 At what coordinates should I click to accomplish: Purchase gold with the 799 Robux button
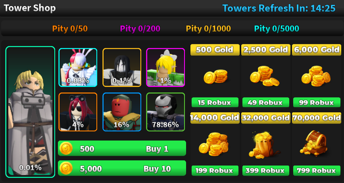[317, 171]
